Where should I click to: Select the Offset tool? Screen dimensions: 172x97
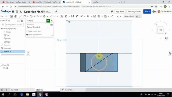tap(88, 16)
